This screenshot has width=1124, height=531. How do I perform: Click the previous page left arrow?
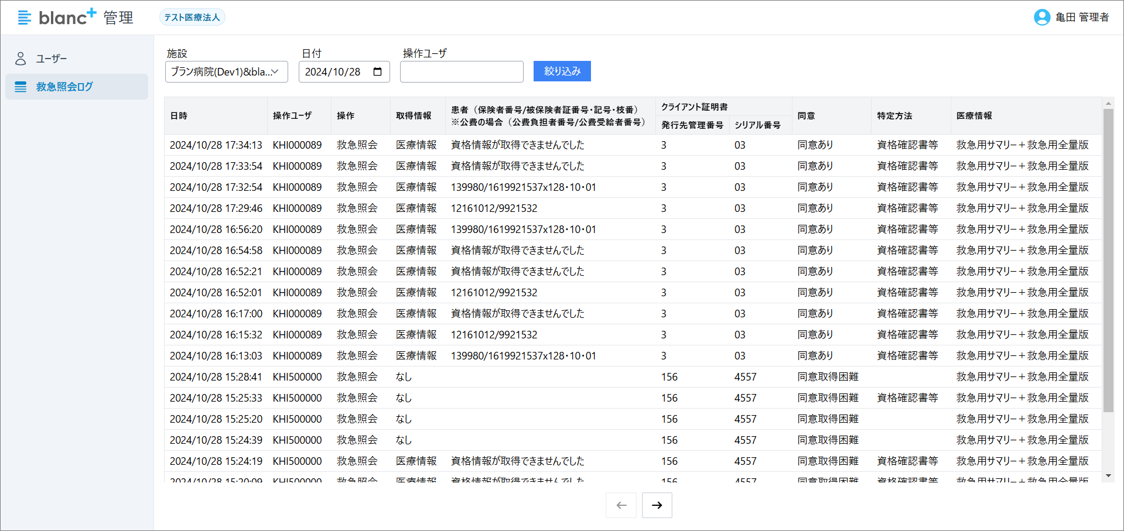[621, 505]
